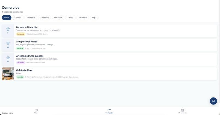This screenshot has height=115, width=220.
Task: Click description 'Productos hechos a mano'
Action: (37, 59)
